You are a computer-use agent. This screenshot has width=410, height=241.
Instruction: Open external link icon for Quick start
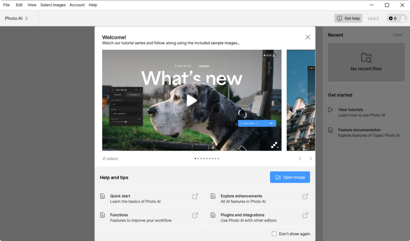195,197
